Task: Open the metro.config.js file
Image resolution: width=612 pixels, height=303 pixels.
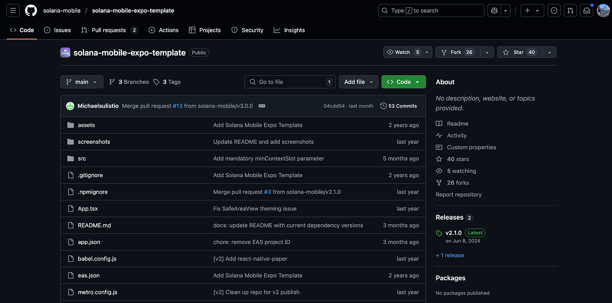Action: tap(97, 292)
